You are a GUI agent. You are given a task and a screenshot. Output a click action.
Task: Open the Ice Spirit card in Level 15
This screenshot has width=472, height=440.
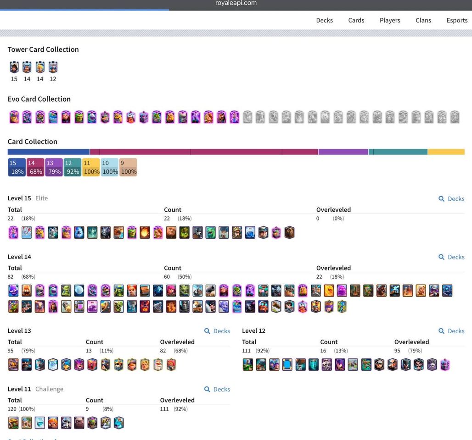coord(79,233)
